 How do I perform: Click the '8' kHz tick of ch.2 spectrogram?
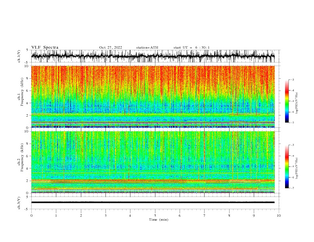click(x=28, y=144)
